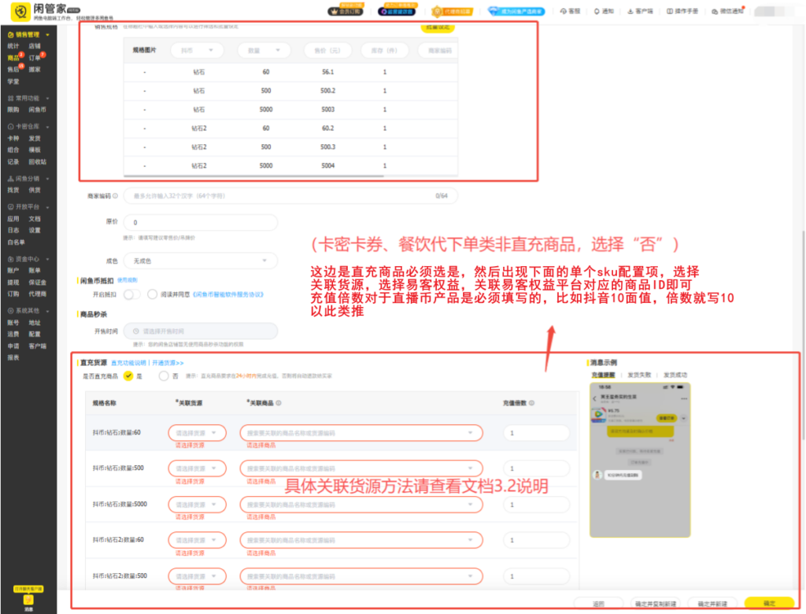Click the 商家编码 text input
Viewport: 806px width, 614px height.
[x=290, y=196]
